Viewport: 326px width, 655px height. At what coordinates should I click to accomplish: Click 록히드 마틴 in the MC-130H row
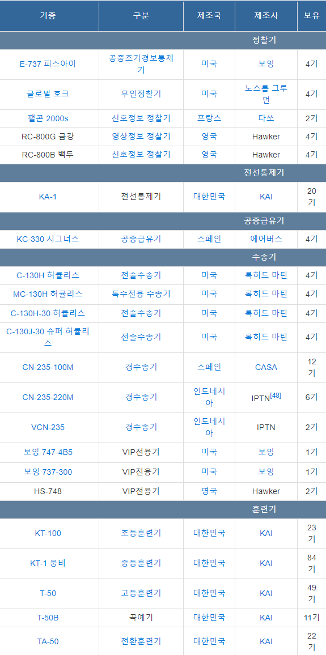point(266,294)
